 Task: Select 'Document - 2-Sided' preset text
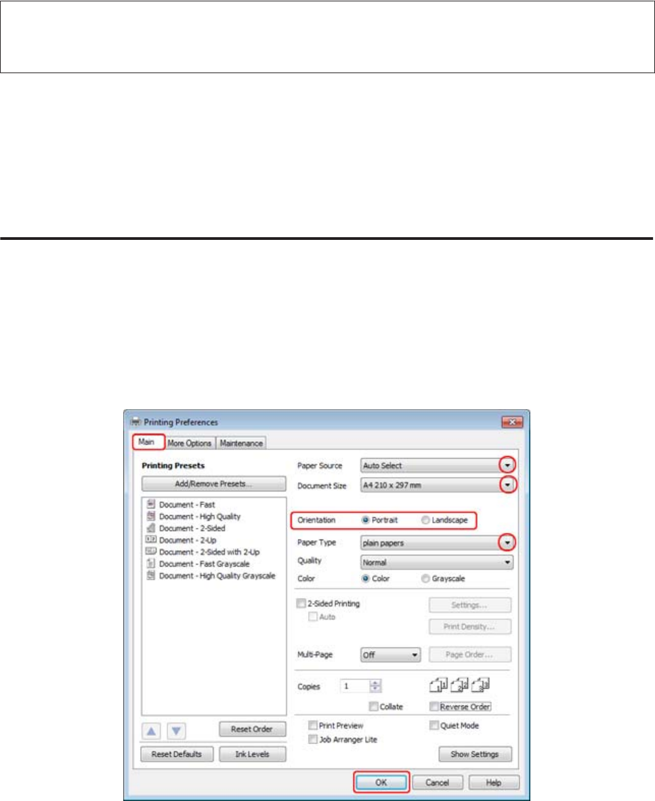click(192, 528)
